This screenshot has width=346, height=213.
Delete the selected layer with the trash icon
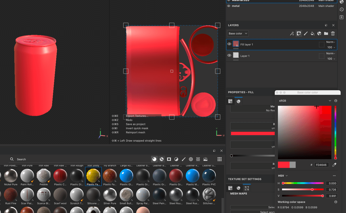pyautogui.click(x=333, y=33)
